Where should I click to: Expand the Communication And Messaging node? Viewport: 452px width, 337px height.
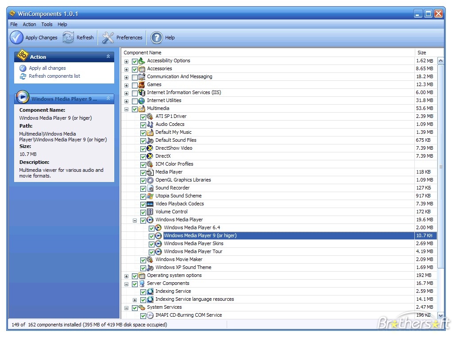(x=126, y=77)
